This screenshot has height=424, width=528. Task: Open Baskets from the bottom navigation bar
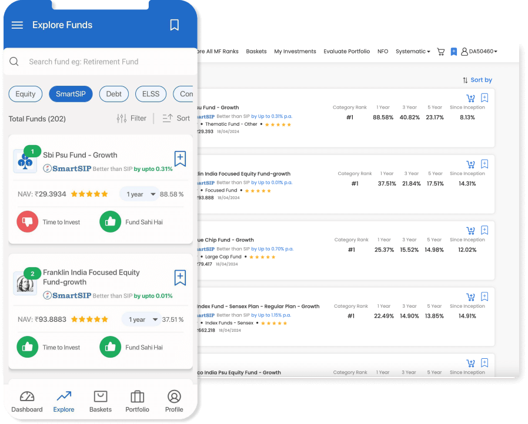click(x=101, y=402)
